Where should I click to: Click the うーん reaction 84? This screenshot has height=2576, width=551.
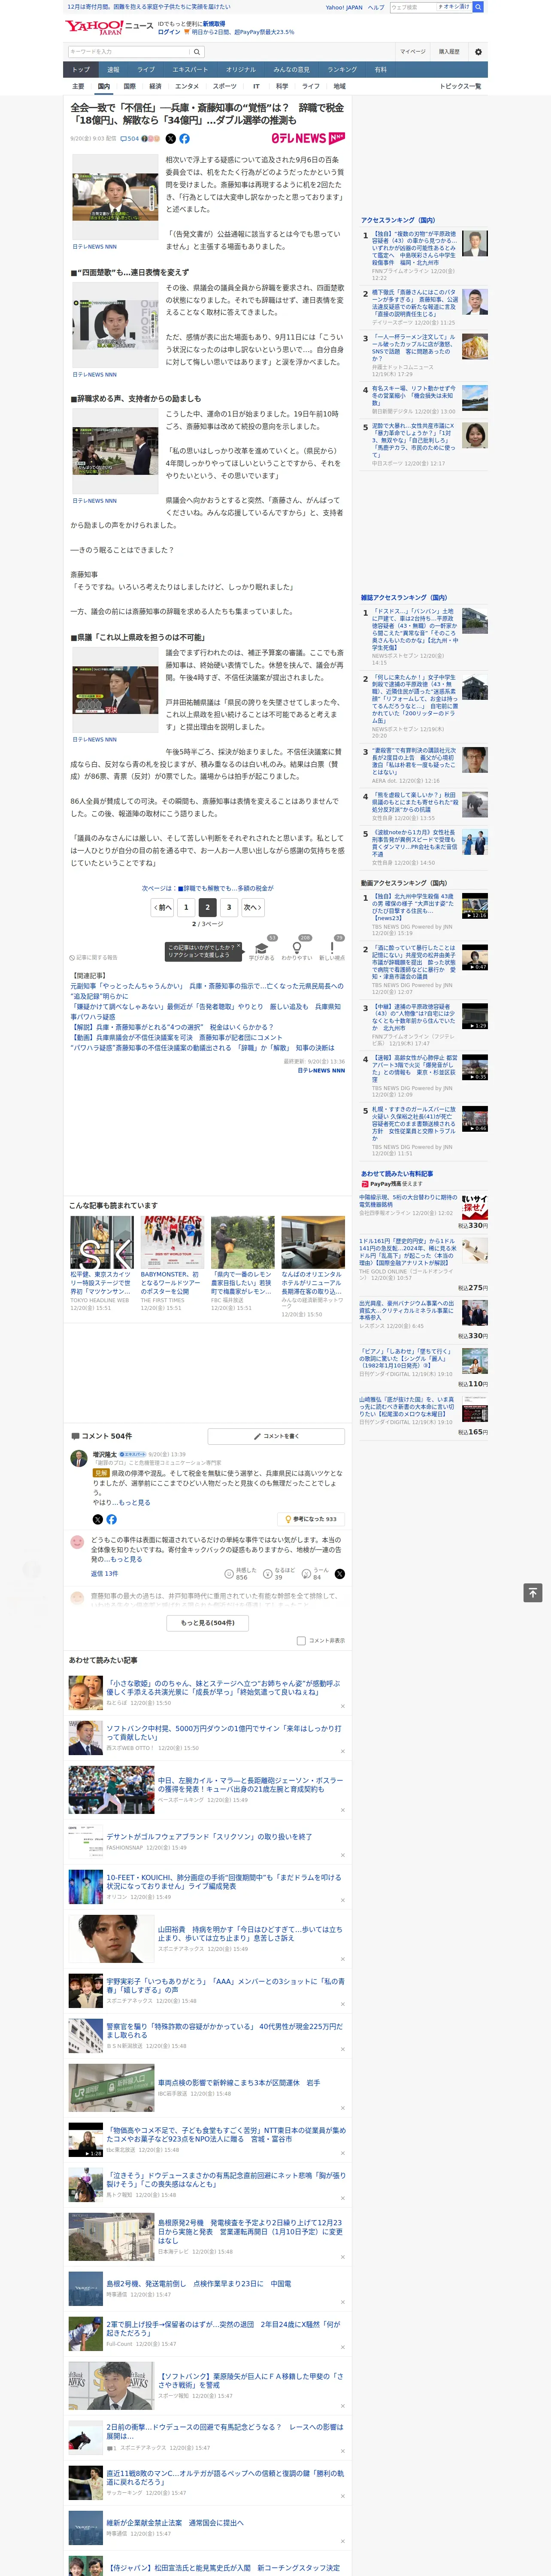point(315,1574)
